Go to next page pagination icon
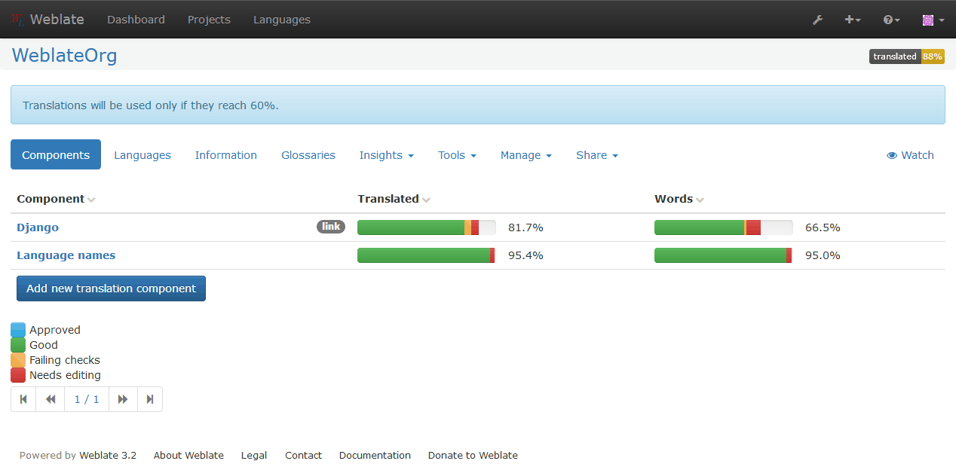Viewport: 956px width, 470px height. coord(123,399)
